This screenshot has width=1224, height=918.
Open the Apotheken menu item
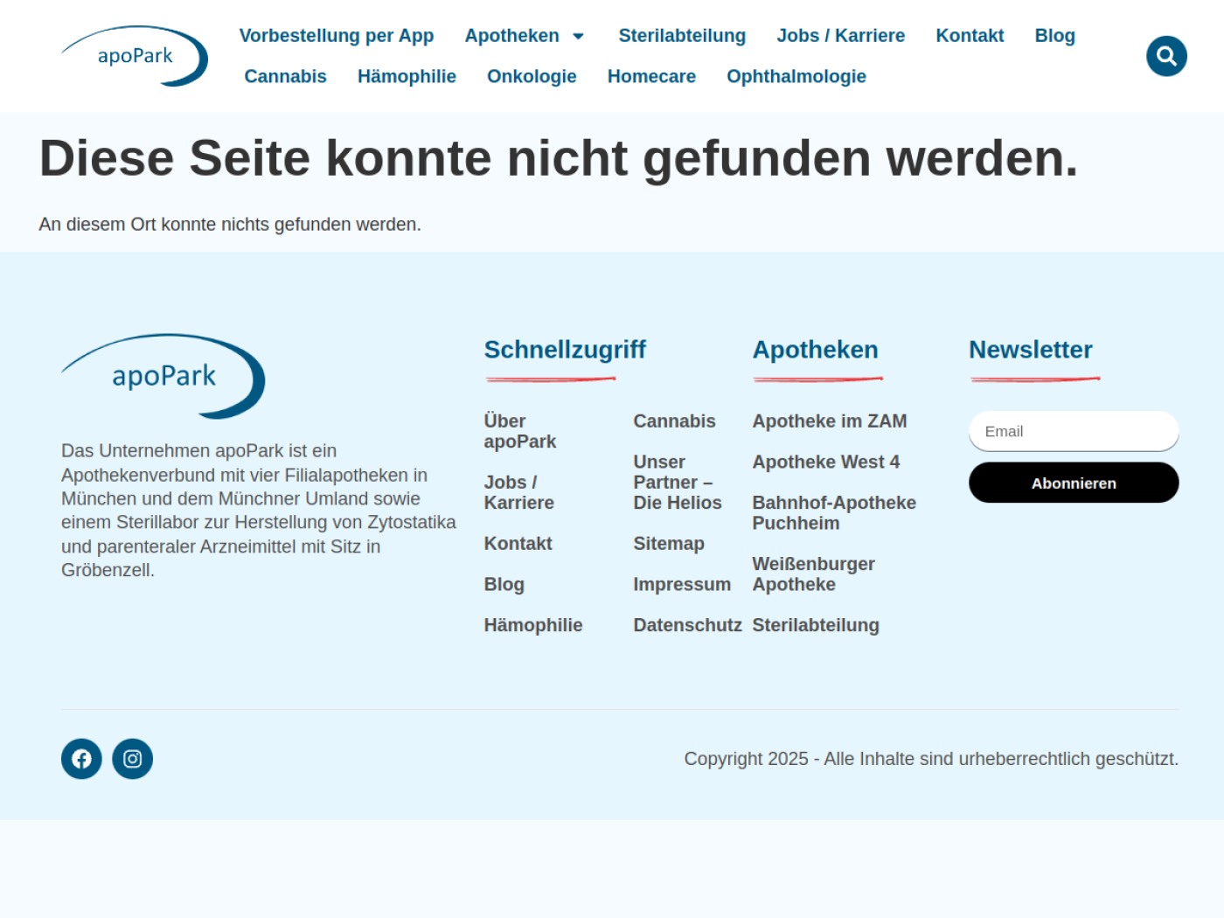coord(511,36)
